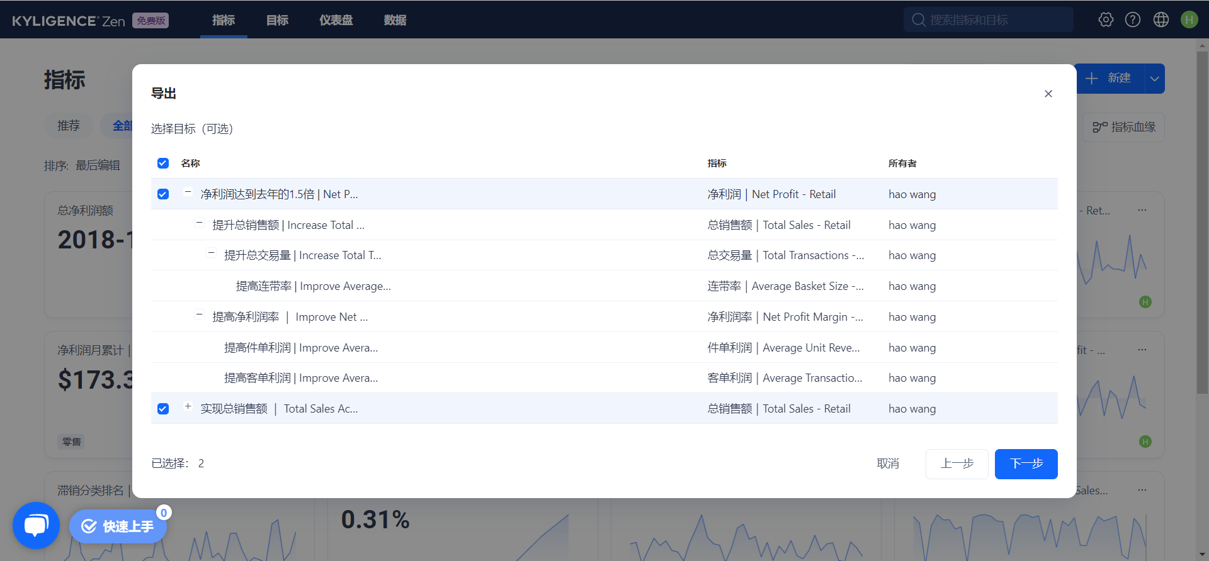Switch to the 指标 nav tab
The width and height of the screenshot is (1209, 561).
(224, 20)
